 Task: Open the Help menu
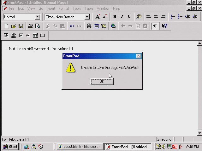coord(116,8)
